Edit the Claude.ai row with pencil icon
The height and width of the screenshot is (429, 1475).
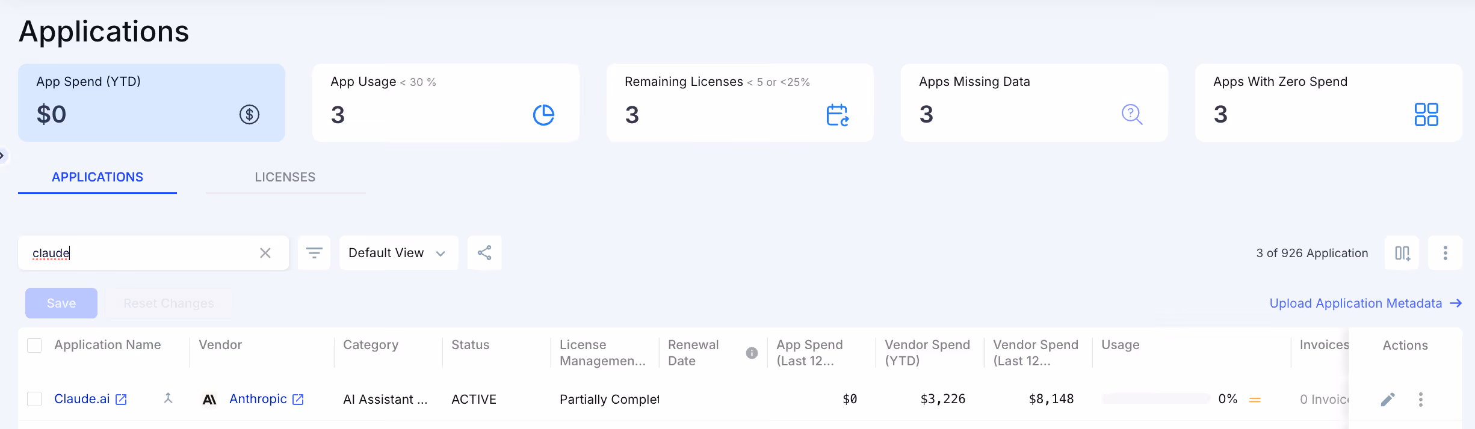pyautogui.click(x=1388, y=400)
